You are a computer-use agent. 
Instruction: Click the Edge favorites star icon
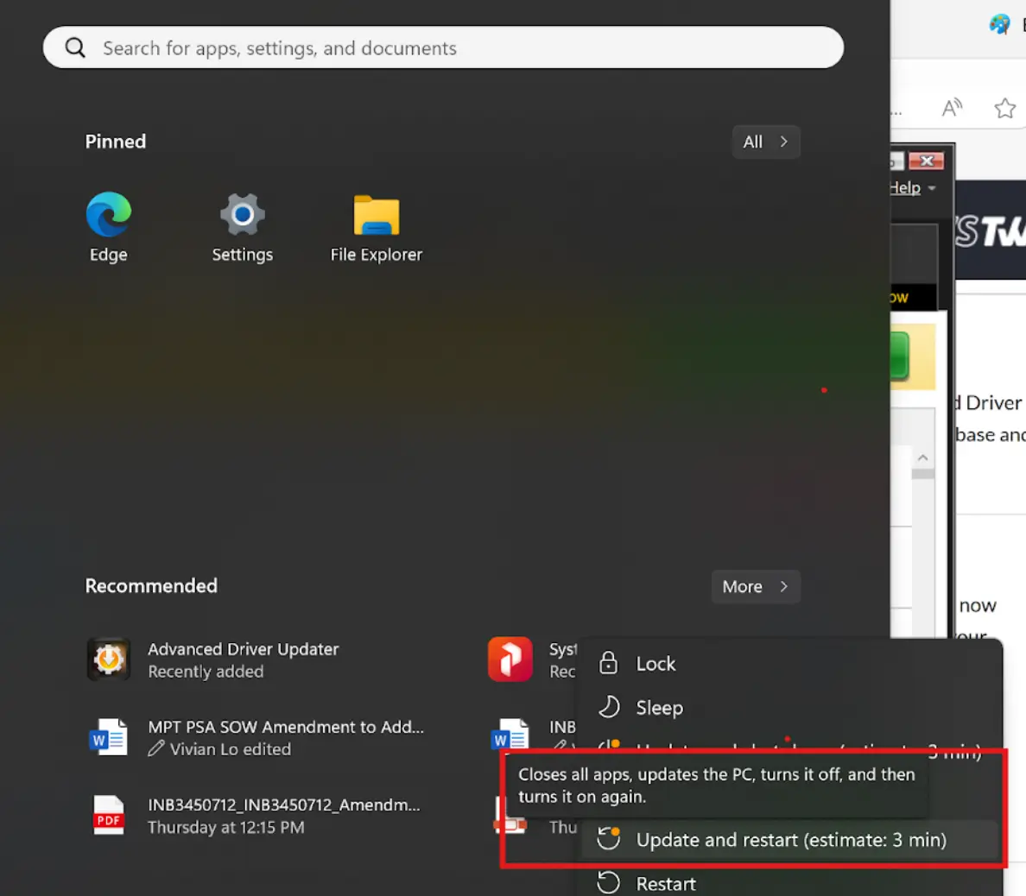click(x=1004, y=108)
